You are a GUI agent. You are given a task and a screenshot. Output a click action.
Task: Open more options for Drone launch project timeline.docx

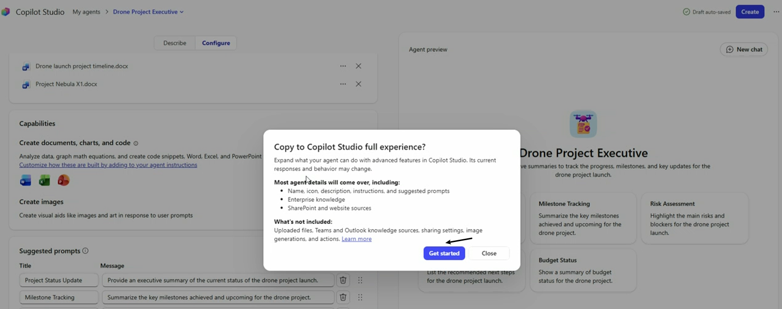pos(343,66)
